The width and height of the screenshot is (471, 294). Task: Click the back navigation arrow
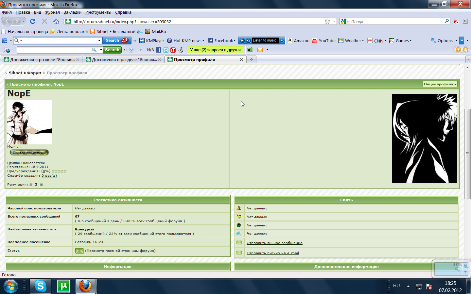pos(7,21)
